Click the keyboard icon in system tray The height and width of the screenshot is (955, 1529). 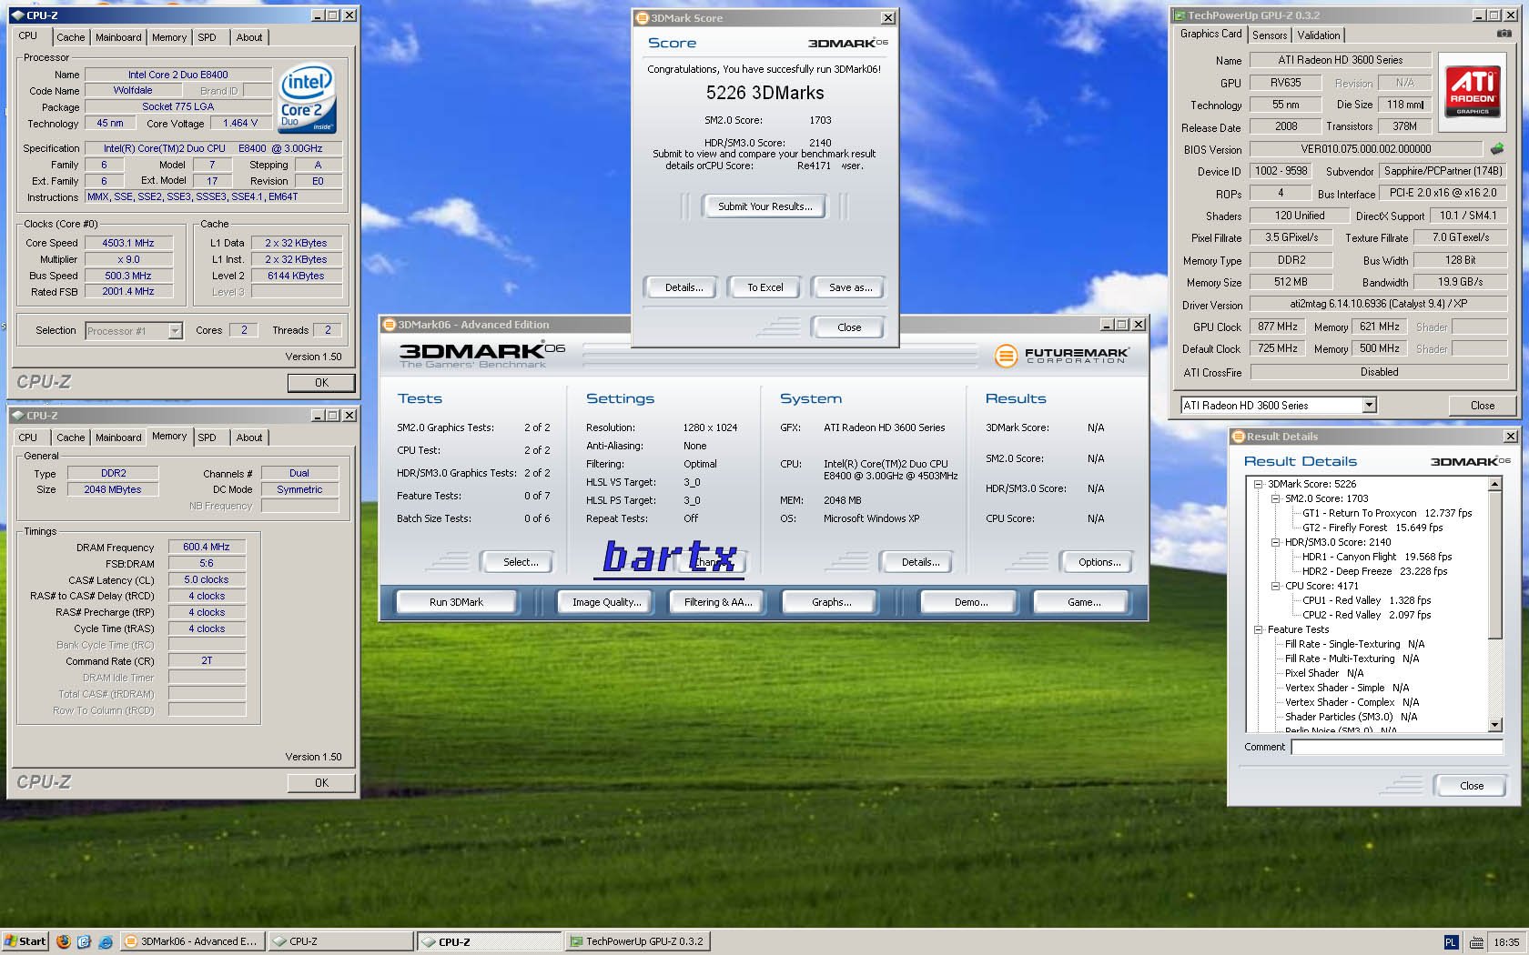point(1476,942)
